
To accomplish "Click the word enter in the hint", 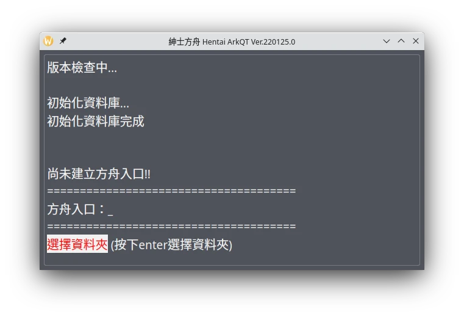I will coord(153,246).
